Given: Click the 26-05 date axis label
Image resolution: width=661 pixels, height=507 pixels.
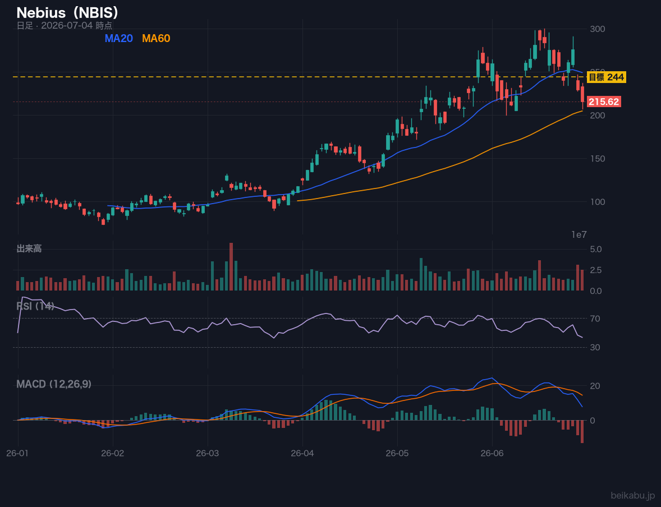Looking at the screenshot, I should [397, 454].
